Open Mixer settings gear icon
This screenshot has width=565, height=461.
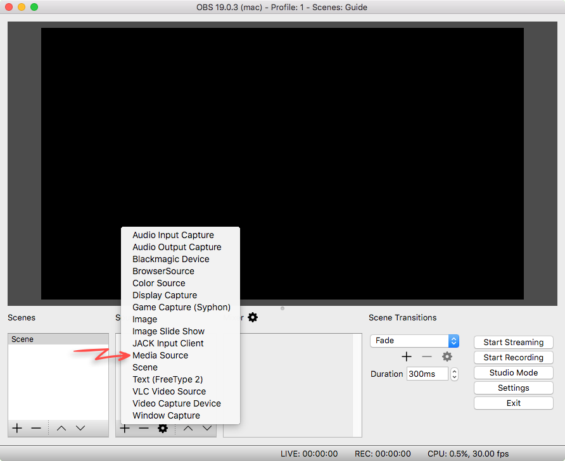point(253,317)
